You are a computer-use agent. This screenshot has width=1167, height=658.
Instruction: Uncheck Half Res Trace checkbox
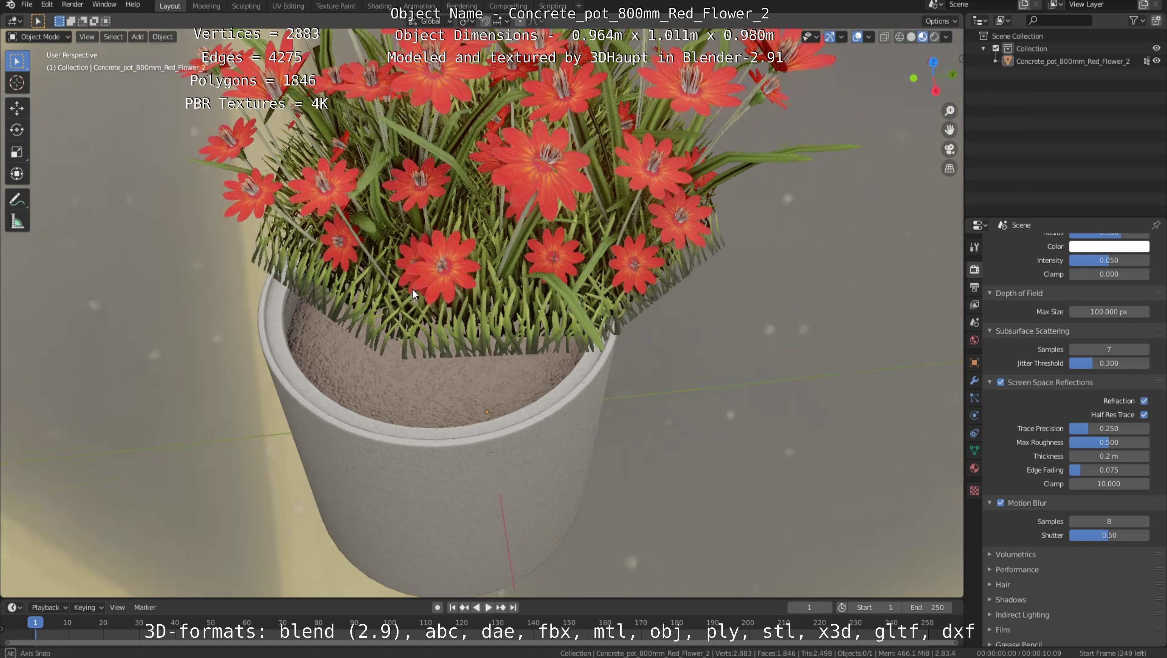click(1144, 415)
